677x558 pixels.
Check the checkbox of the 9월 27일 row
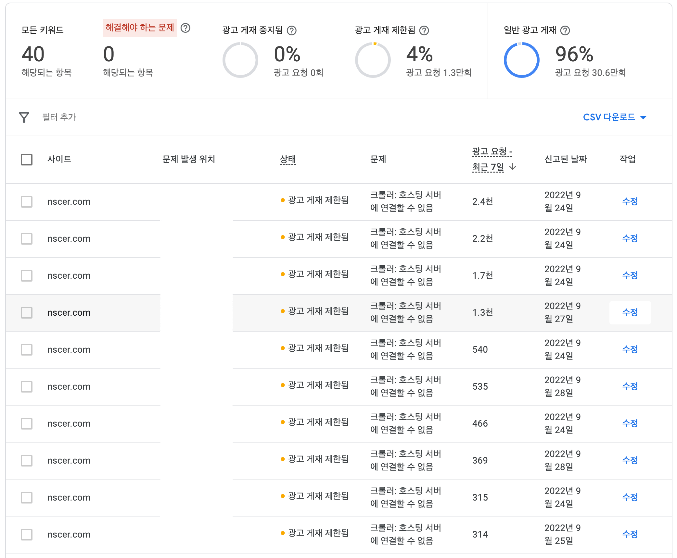26,313
